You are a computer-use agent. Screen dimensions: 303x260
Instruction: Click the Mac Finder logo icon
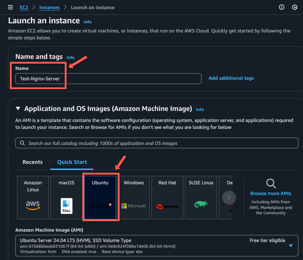(67, 206)
